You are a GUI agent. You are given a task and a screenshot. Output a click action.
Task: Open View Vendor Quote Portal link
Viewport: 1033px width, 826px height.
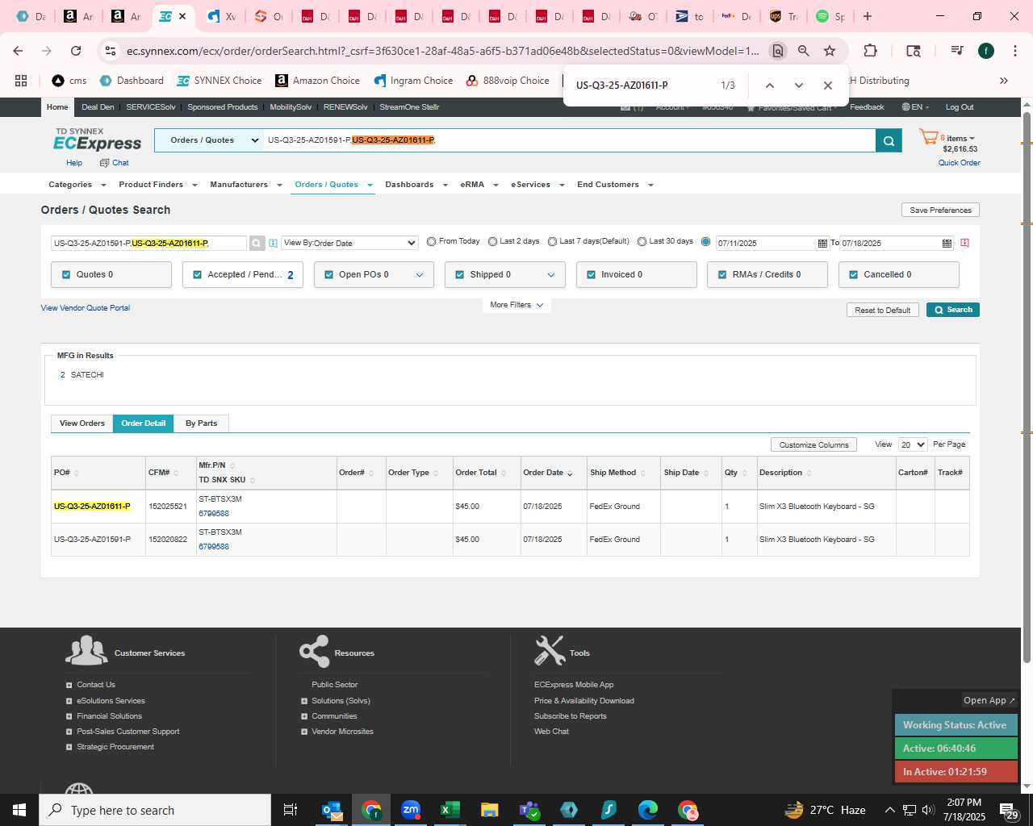click(x=86, y=308)
